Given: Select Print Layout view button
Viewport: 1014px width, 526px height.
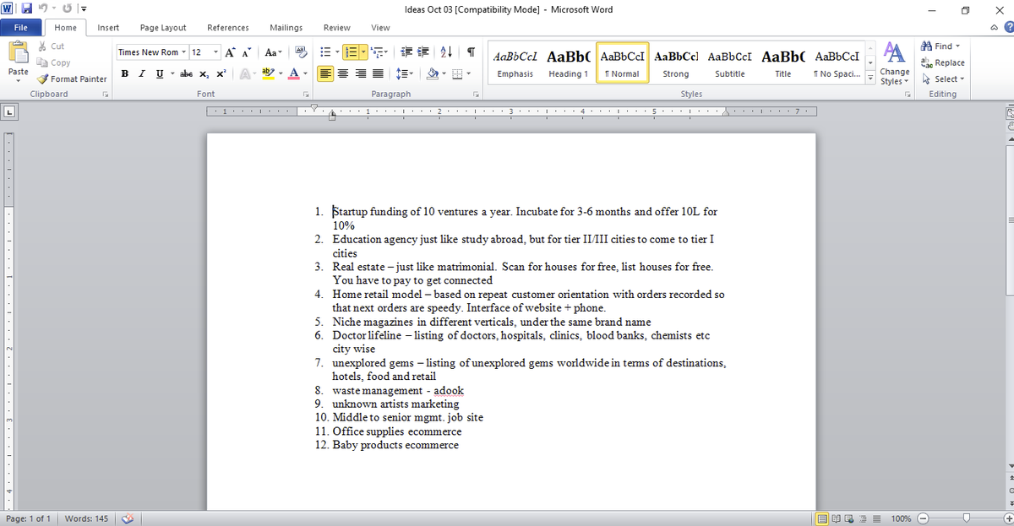Looking at the screenshot, I should (x=823, y=518).
